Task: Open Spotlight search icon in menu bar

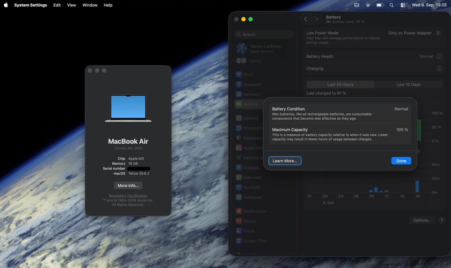Action: (x=391, y=5)
